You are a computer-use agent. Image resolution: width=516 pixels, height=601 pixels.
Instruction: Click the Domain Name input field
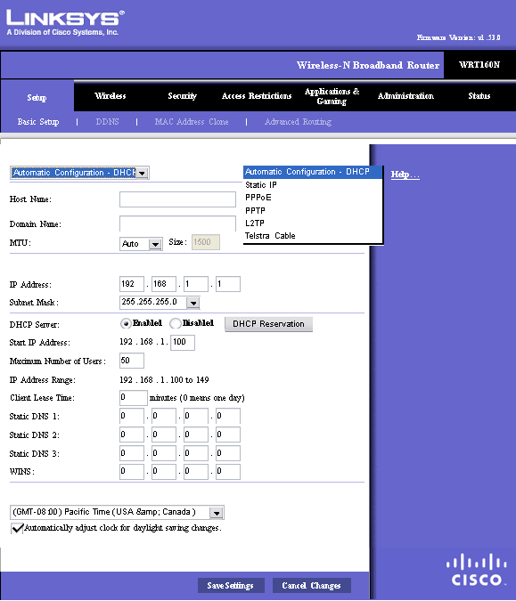click(x=177, y=223)
